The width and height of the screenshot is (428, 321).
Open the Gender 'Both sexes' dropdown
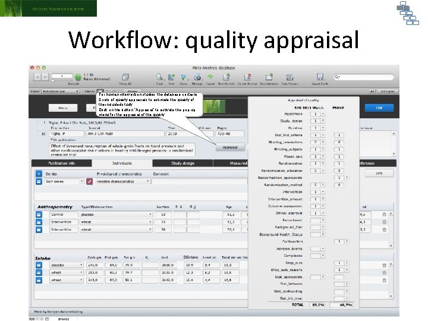point(64,181)
